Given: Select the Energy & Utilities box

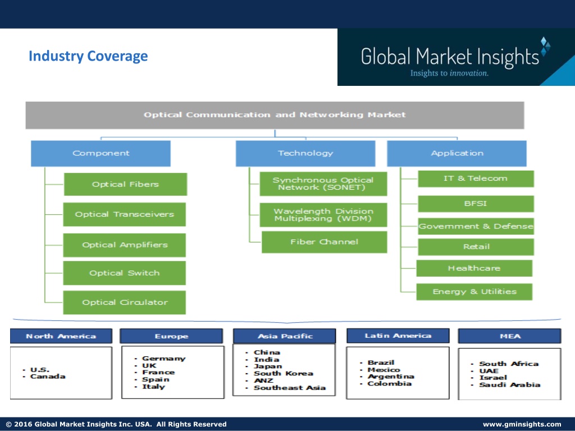Looking at the screenshot, I should click(474, 292).
